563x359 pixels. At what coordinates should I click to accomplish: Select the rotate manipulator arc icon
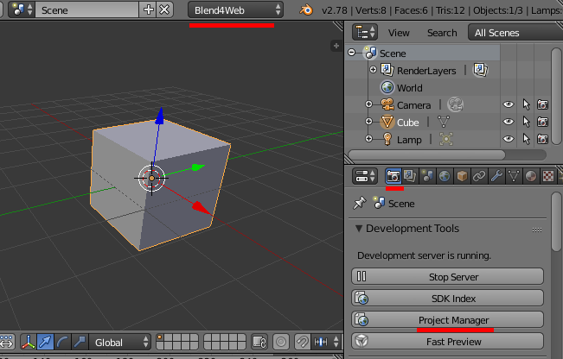click(63, 342)
